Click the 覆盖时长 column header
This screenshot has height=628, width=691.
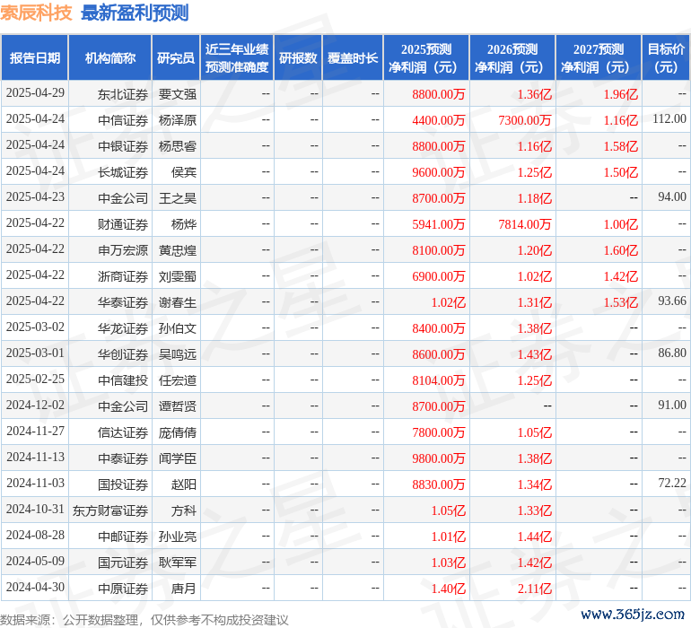pyautogui.click(x=353, y=57)
